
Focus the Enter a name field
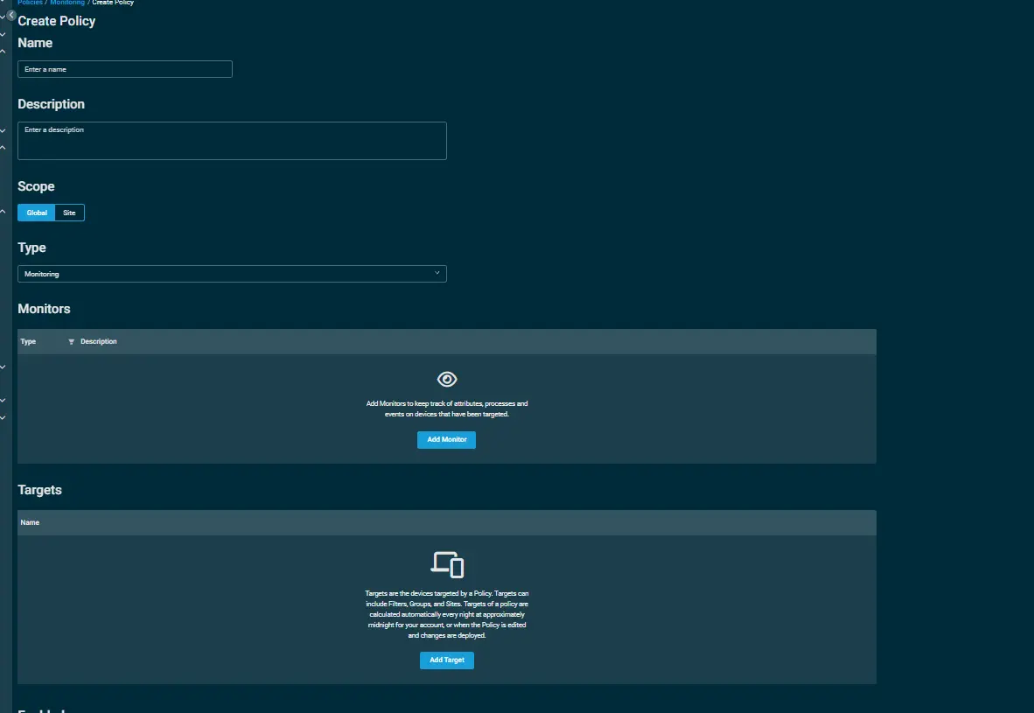point(125,69)
